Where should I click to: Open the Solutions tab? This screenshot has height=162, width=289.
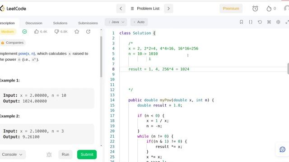point(60,23)
